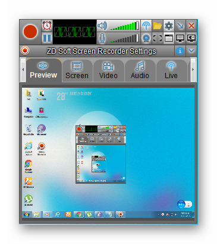Click the green elapsed time display
This screenshot has height=244, width=217.
pyautogui.click(x=75, y=32)
